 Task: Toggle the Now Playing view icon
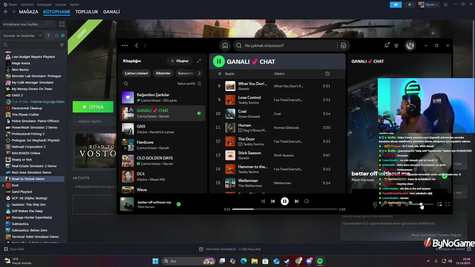pos(375,204)
